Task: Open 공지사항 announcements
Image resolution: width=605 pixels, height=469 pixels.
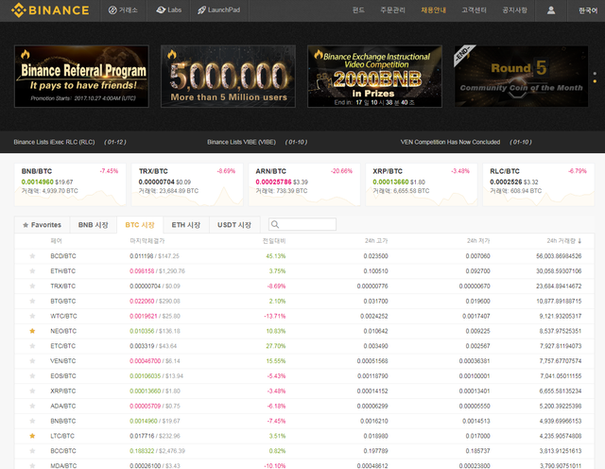Action: 514,10
